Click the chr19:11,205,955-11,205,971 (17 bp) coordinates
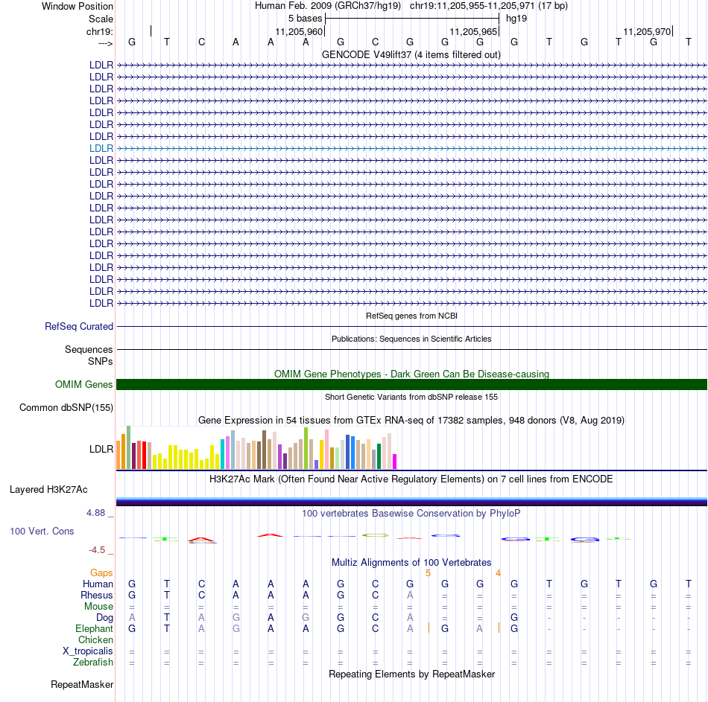The image size is (708, 702). click(x=489, y=6)
